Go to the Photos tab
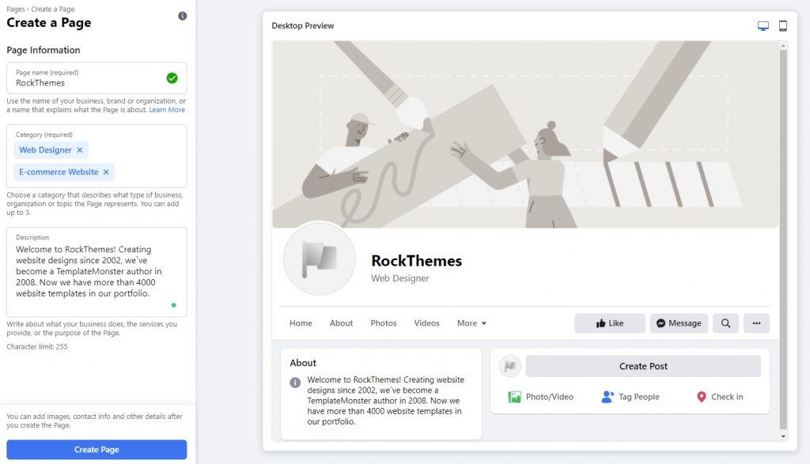 [x=384, y=323]
